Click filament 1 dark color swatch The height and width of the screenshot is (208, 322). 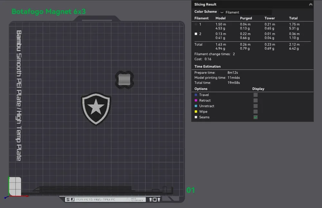tap(196, 24)
